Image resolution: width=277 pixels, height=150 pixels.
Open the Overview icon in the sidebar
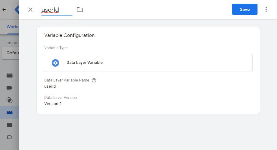click(10, 76)
